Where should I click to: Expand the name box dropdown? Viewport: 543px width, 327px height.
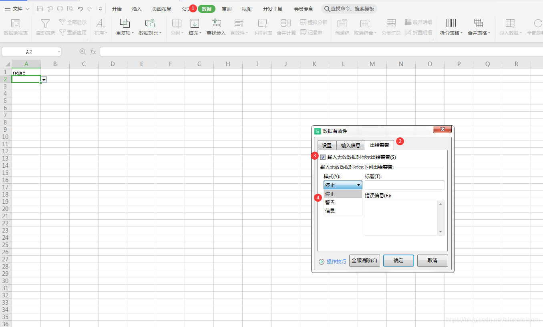click(x=59, y=52)
